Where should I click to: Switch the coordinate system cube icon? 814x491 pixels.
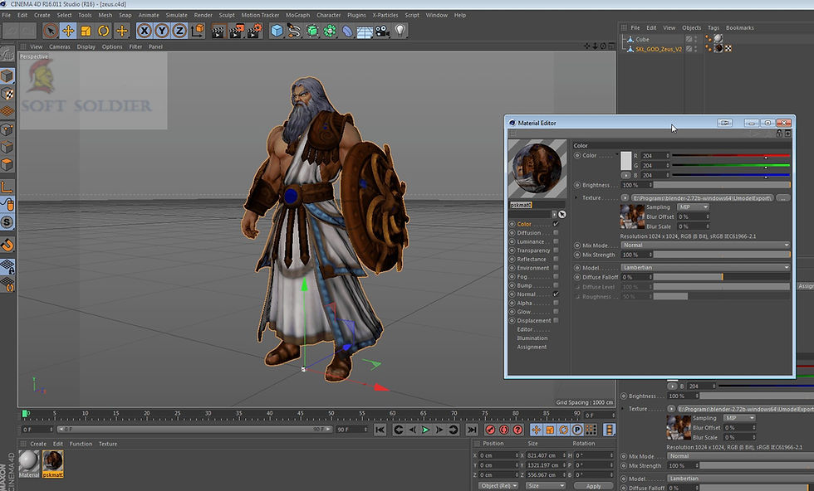coord(198,32)
